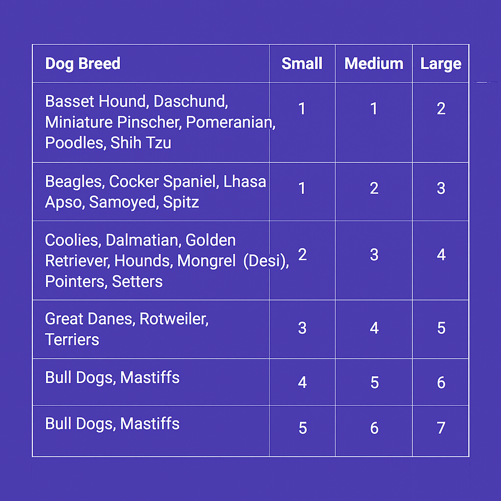This screenshot has height=501, width=501.
Task: Select Large value 6 in table
Action: click(441, 383)
